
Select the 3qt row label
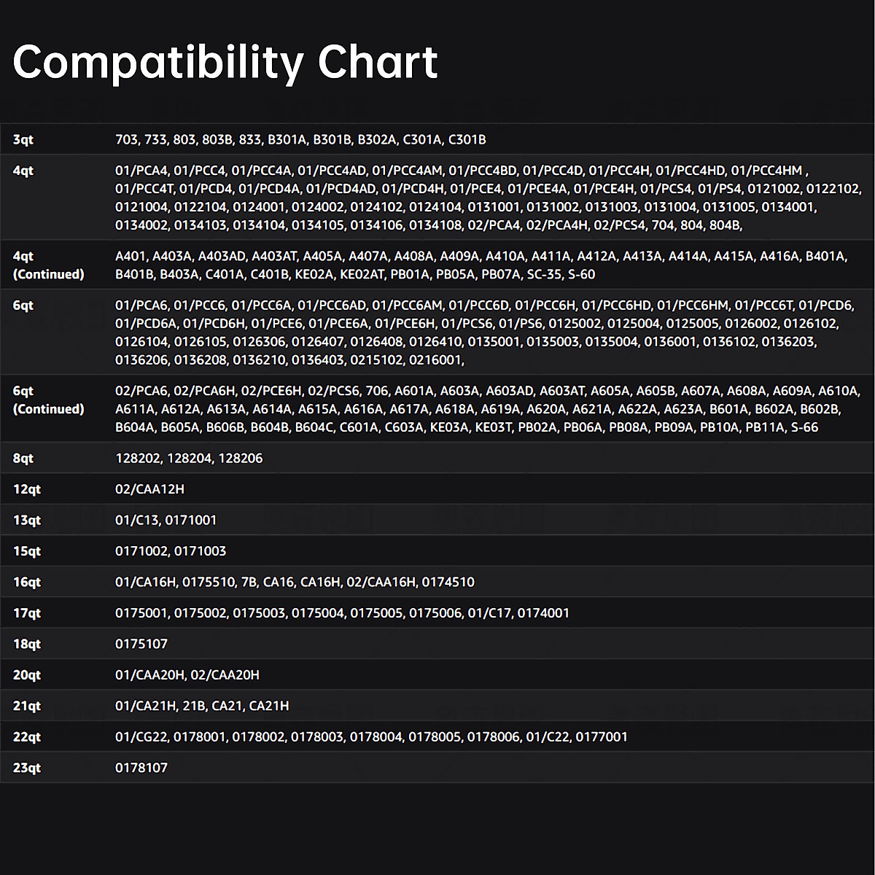tap(23, 139)
